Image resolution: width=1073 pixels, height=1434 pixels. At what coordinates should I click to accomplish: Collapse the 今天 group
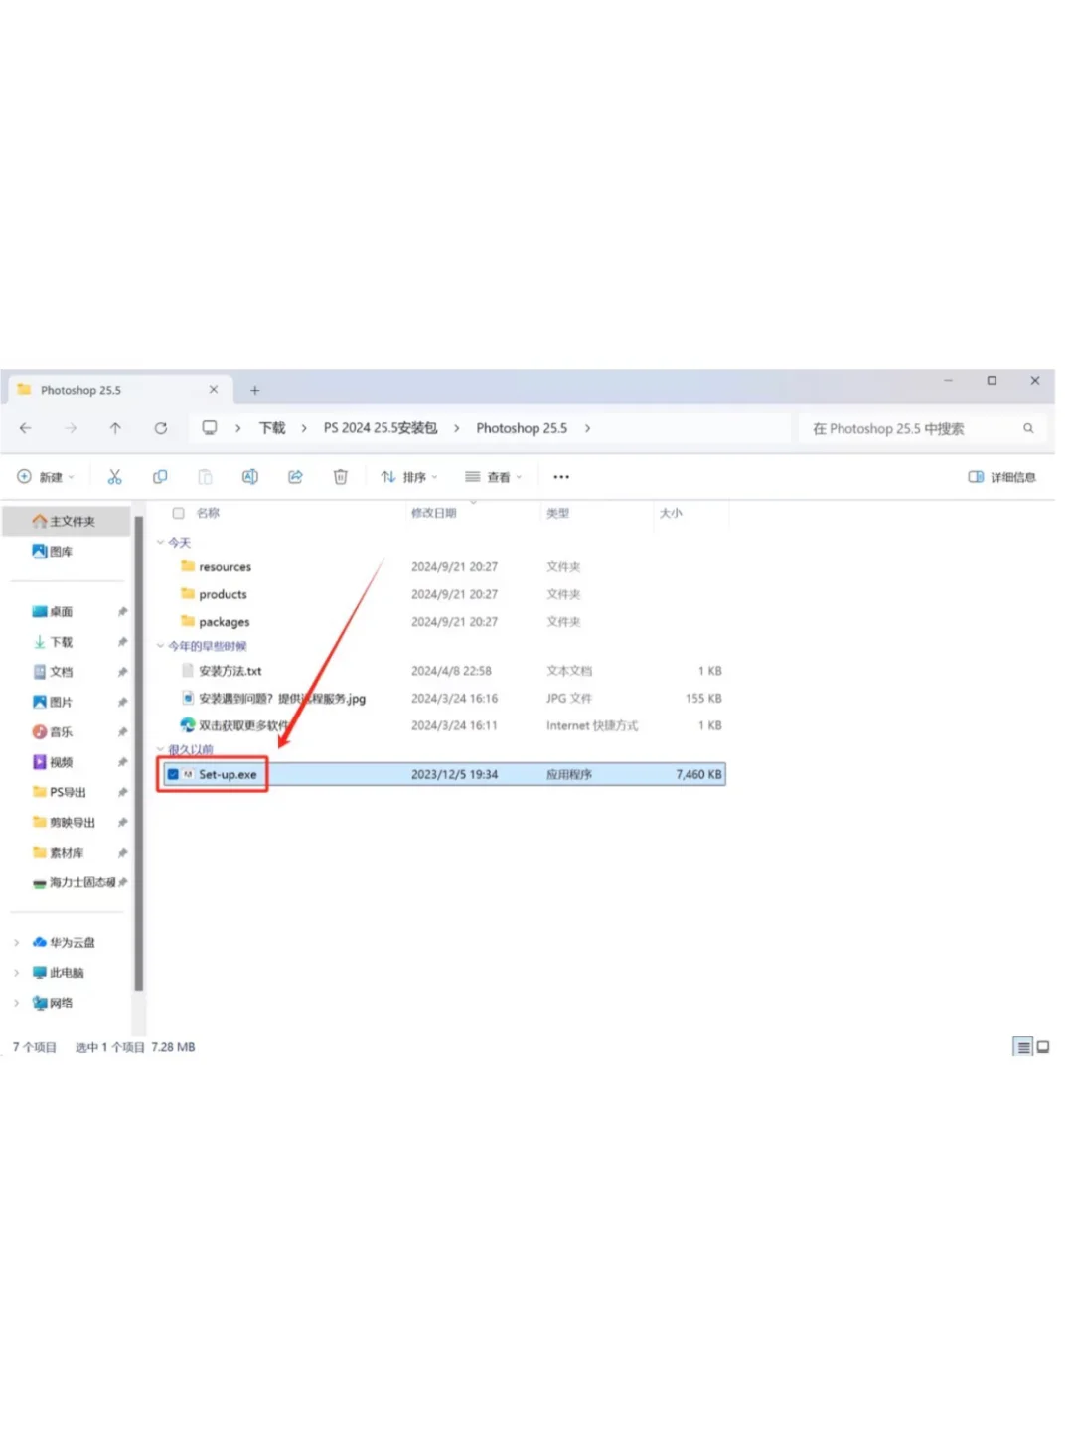160,543
